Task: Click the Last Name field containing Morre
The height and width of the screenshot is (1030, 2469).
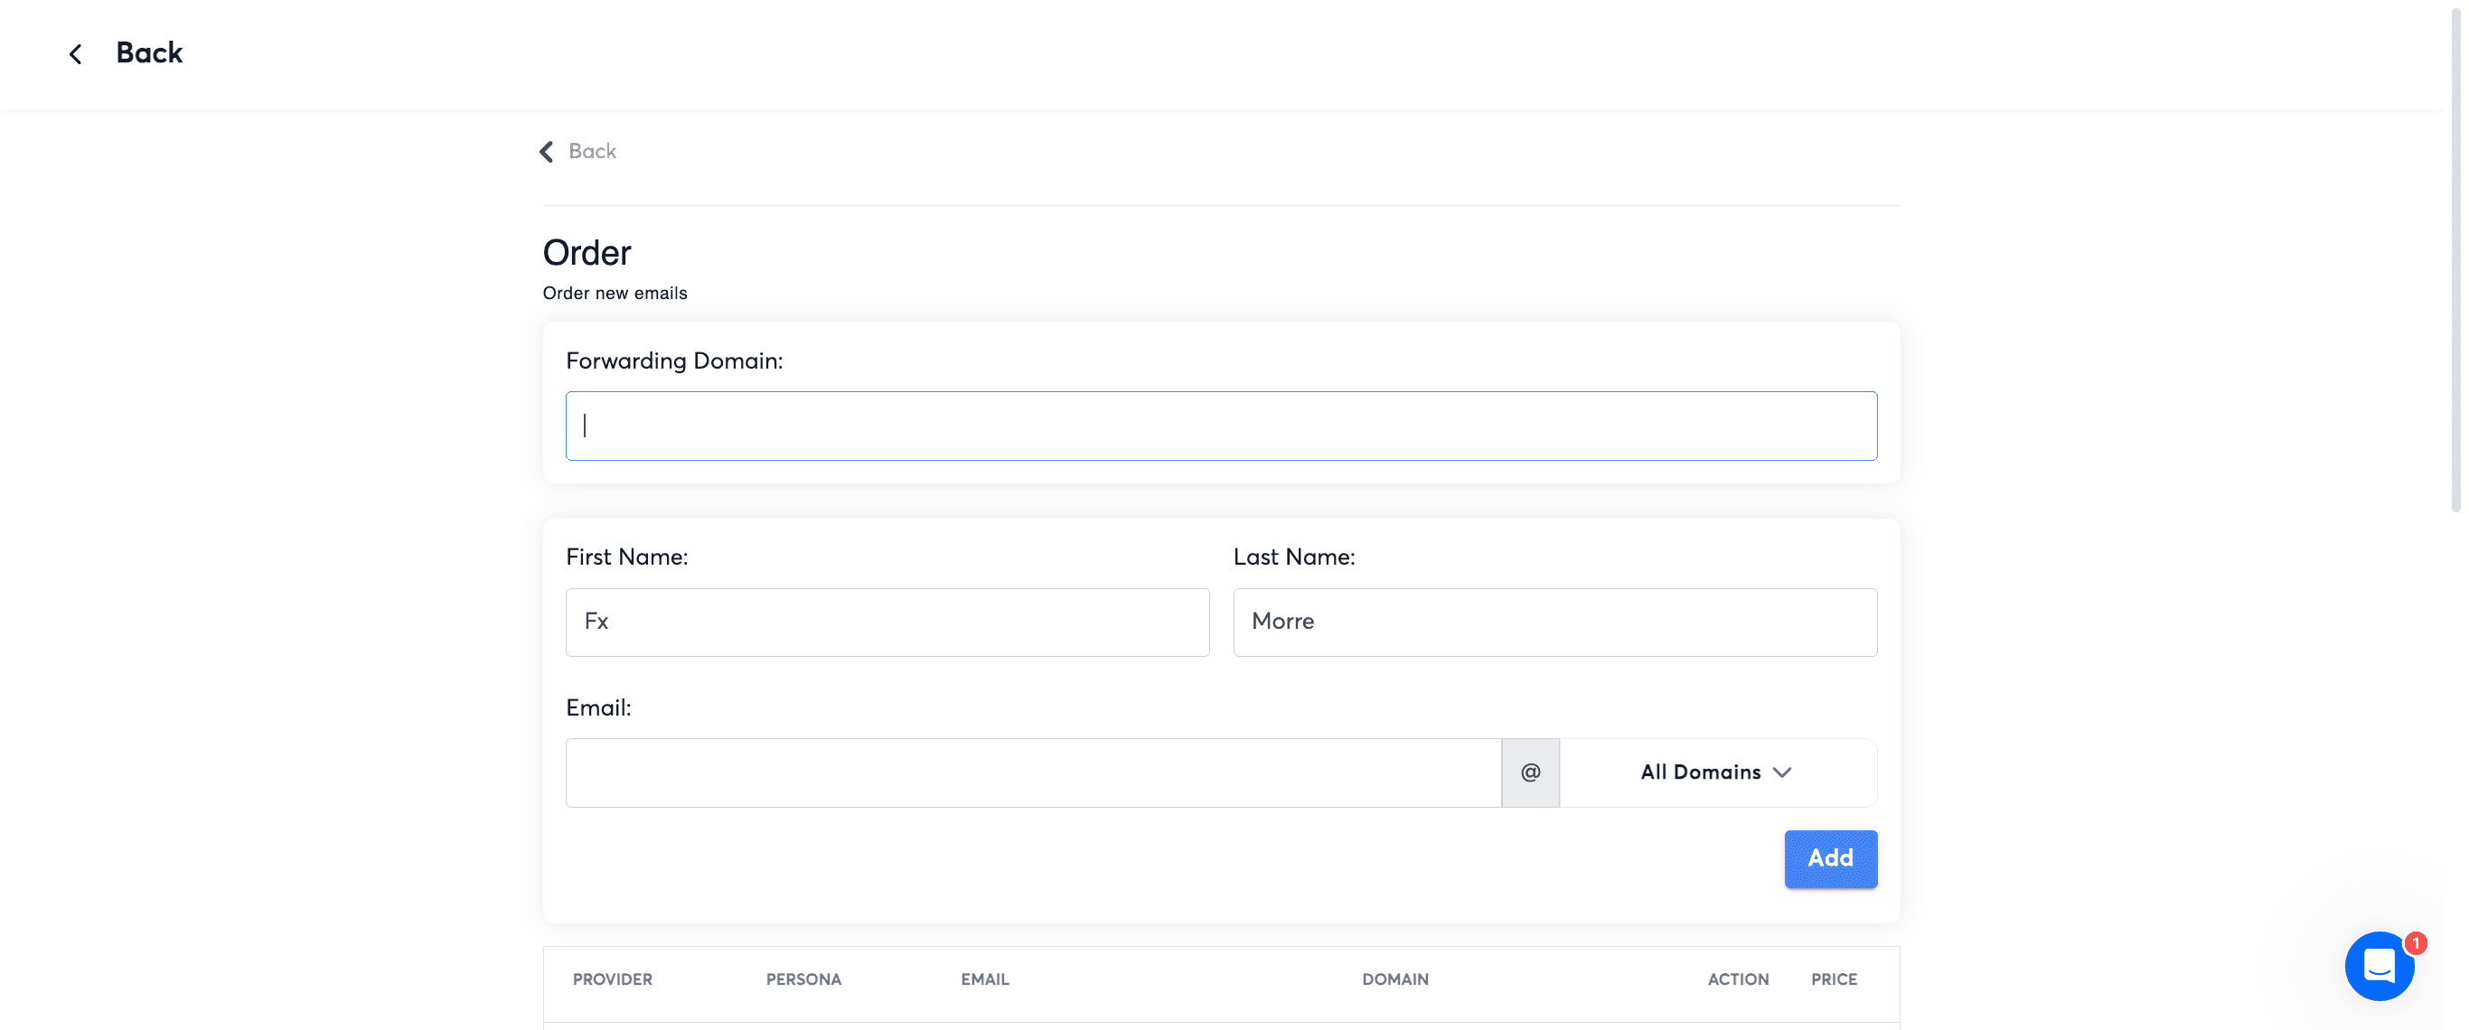Action: [1554, 622]
